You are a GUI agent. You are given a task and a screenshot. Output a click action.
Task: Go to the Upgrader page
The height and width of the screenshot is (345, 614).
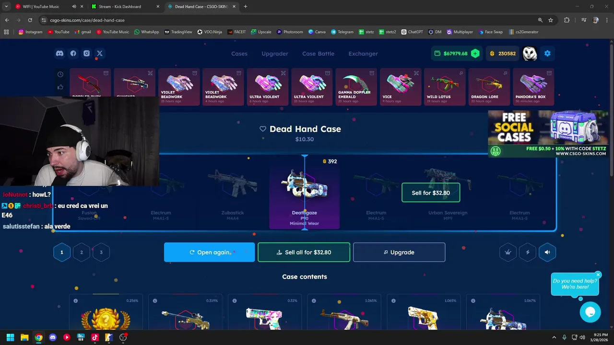(x=275, y=54)
